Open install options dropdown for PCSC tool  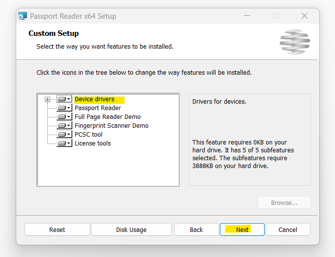click(68, 134)
